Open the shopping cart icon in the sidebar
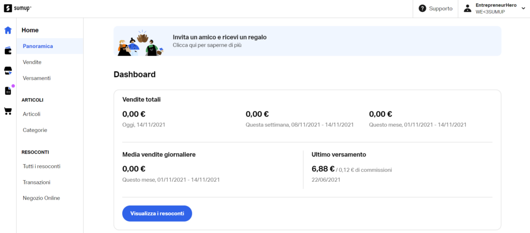Viewport: 530px width, 233px height. (8, 111)
